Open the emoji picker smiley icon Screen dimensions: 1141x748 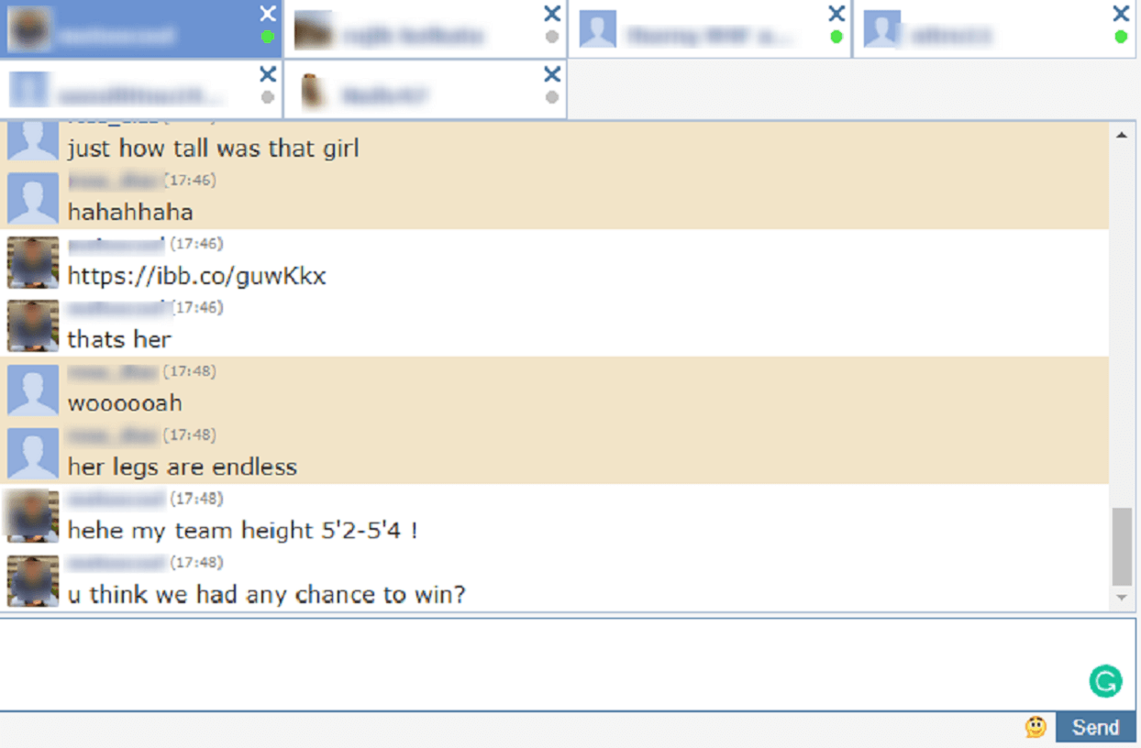[x=1036, y=727]
